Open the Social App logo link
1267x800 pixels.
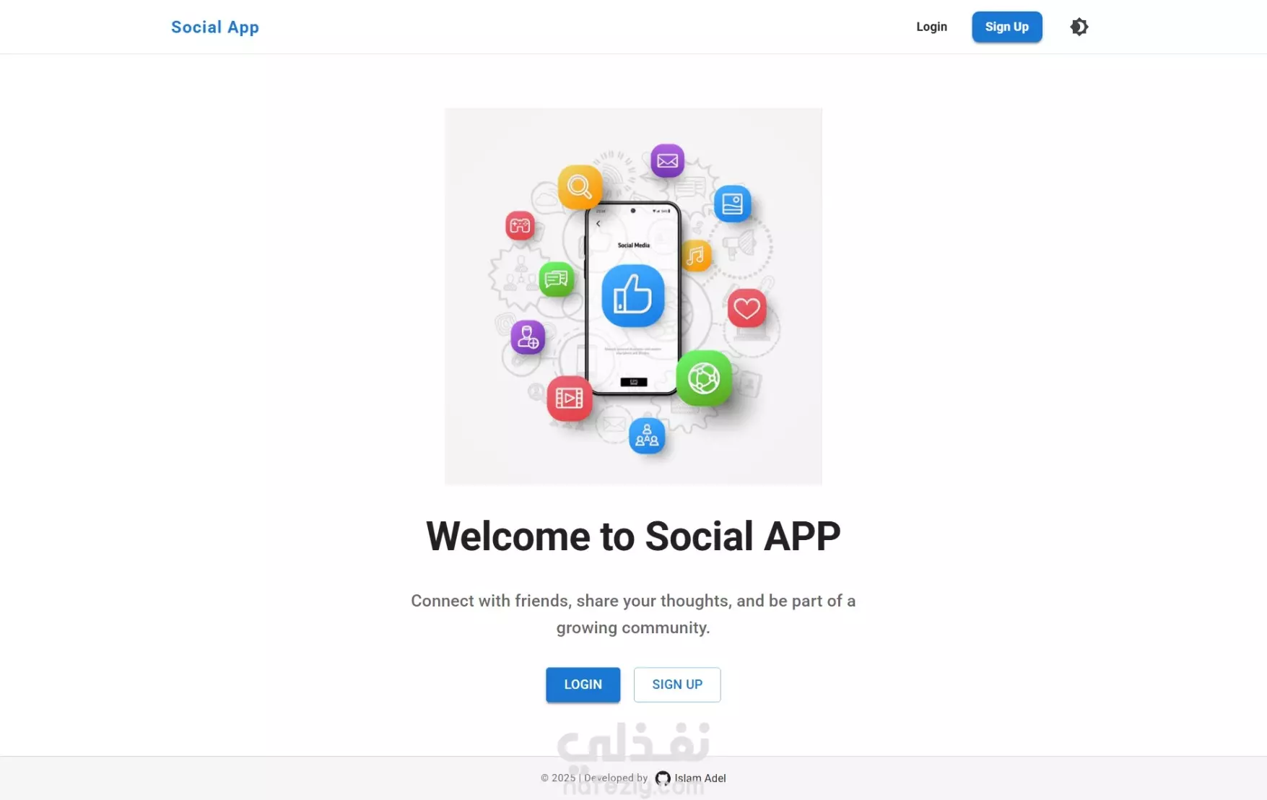click(214, 27)
